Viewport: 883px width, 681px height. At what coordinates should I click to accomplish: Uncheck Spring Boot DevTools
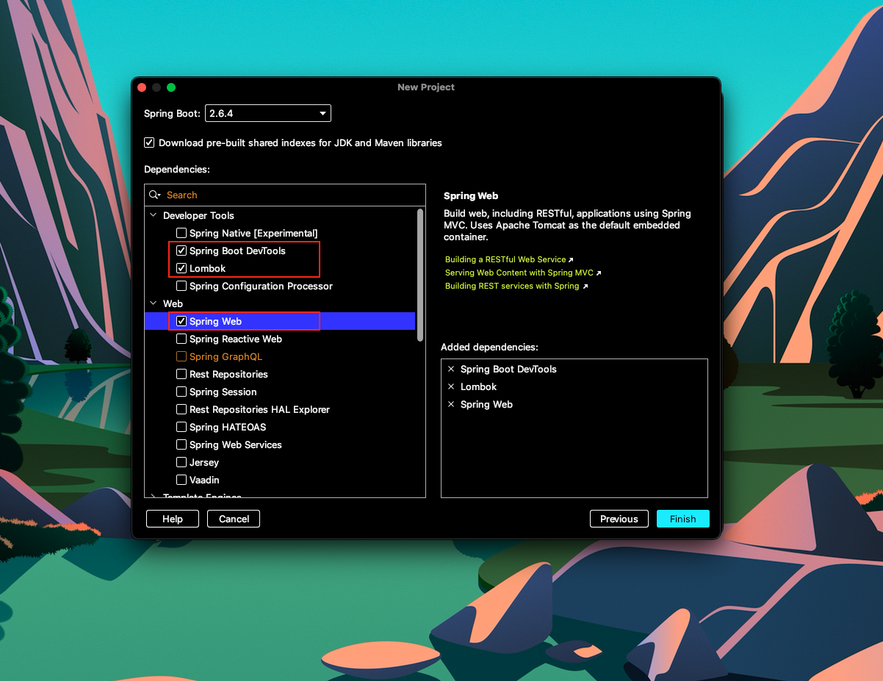(181, 251)
